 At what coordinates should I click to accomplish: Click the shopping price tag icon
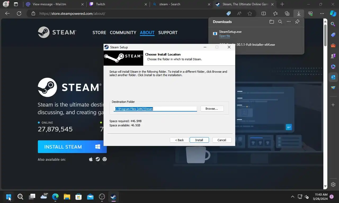pos(229,13)
